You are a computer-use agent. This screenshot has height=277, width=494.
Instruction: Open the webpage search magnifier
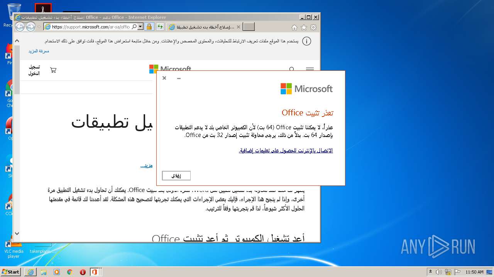tap(292, 69)
